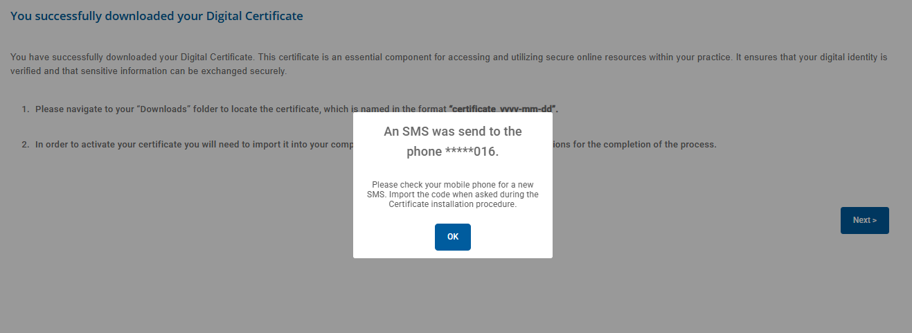This screenshot has width=912, height=333.
Task: Click the Next > button
Action: click(x=864, y=220)
